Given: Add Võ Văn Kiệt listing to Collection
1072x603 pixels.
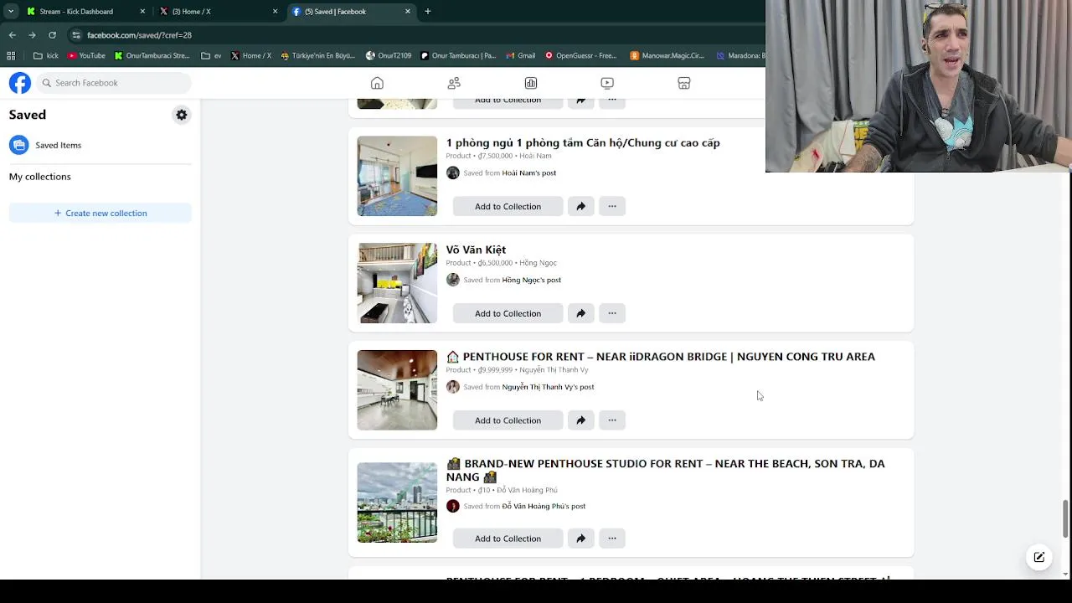Looking at the screenshot, I should coord(508,313).
